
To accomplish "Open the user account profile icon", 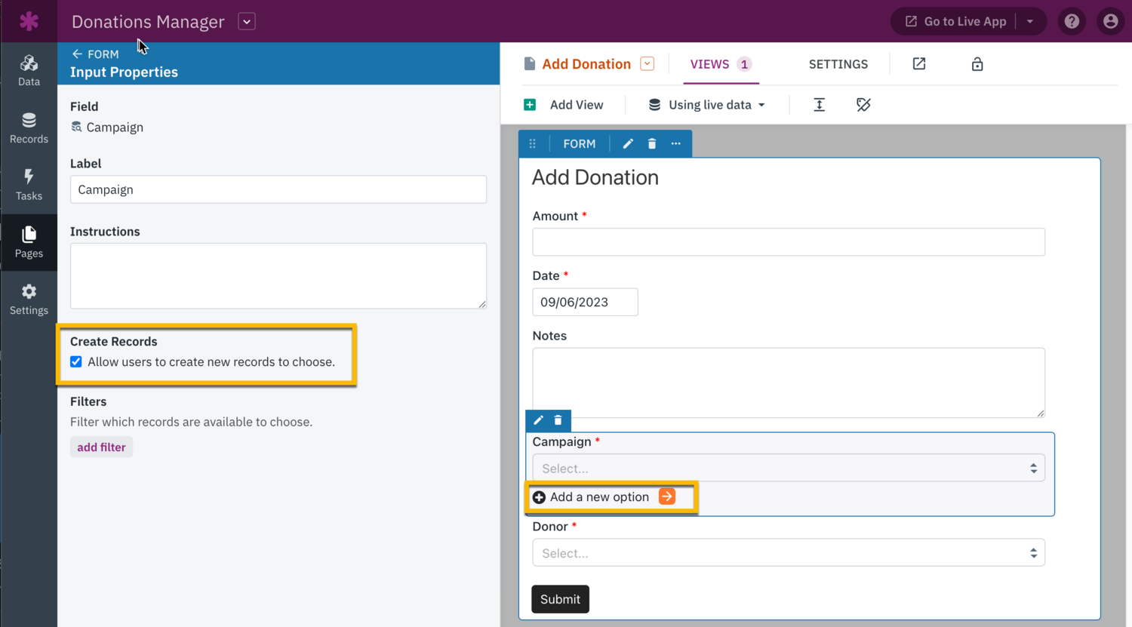I will (x=1110, y=21).
